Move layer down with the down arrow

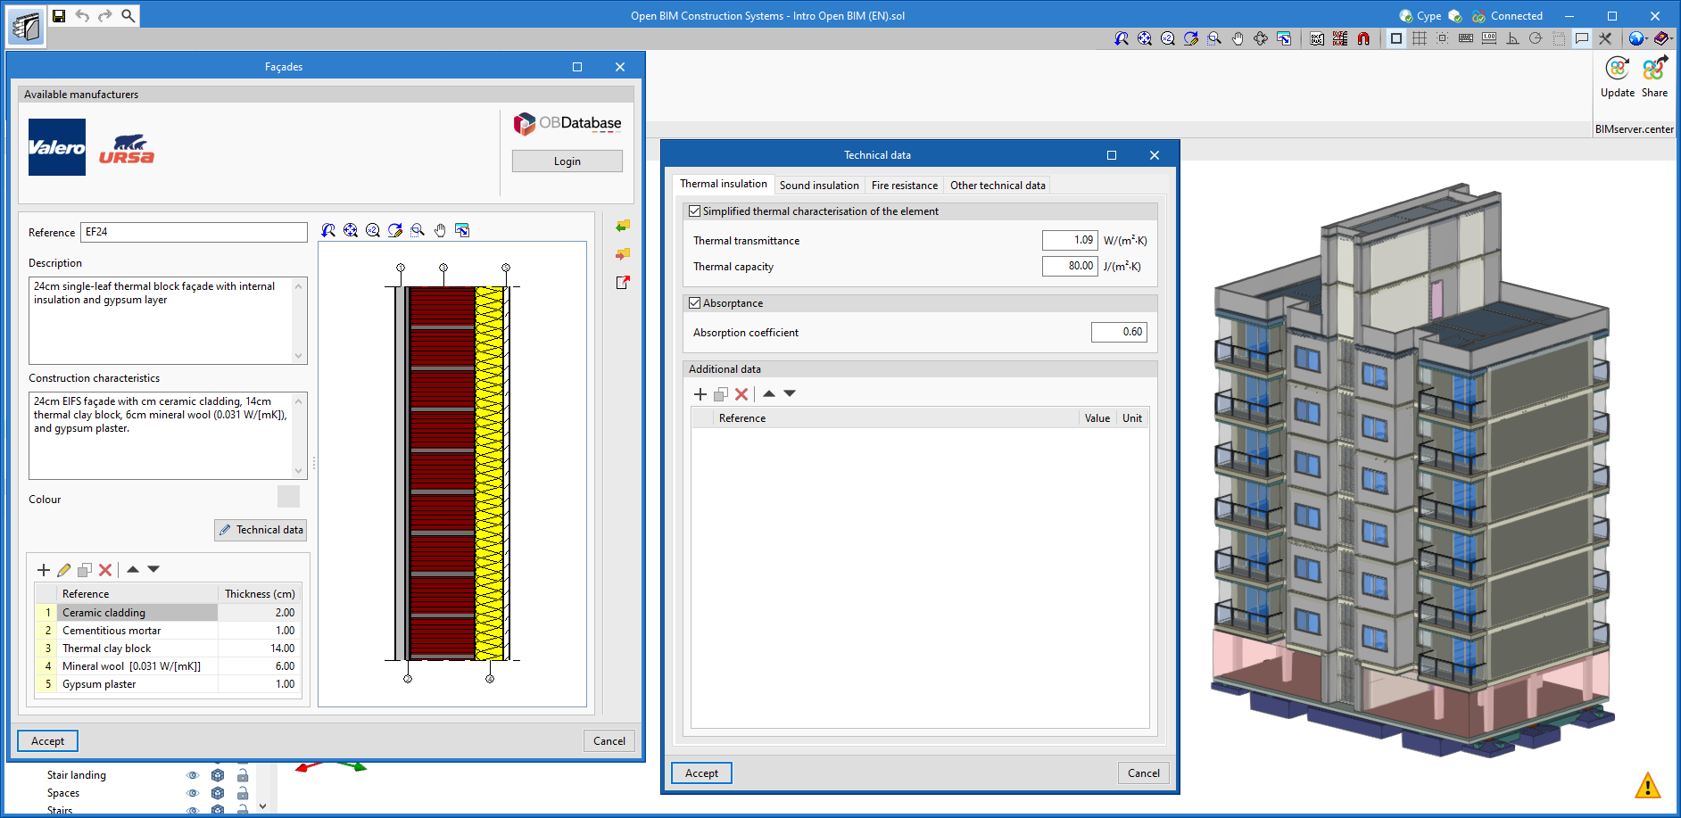[153, 569]
